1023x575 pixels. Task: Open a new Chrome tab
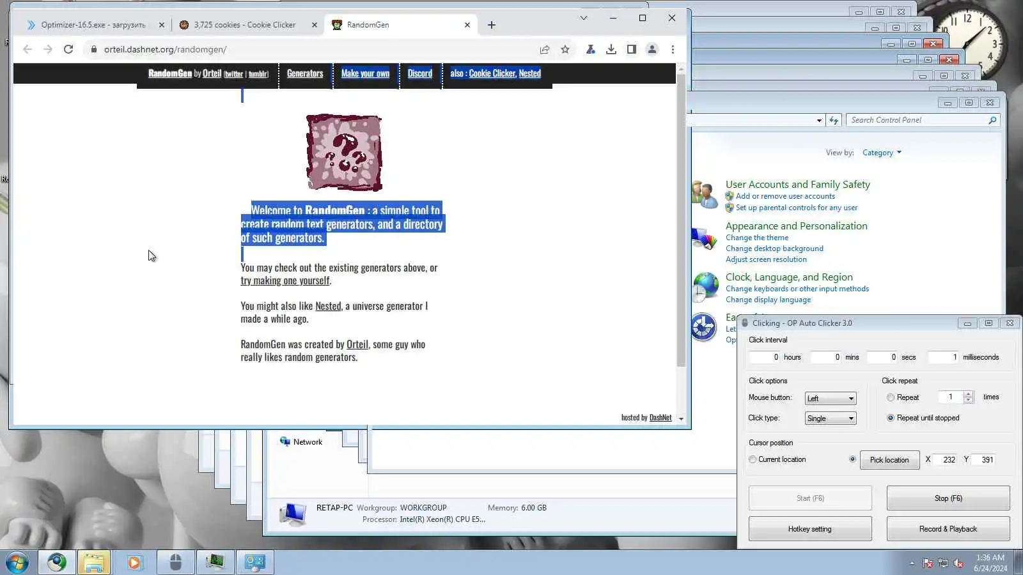pyautogui.click(x=492, y=25)
